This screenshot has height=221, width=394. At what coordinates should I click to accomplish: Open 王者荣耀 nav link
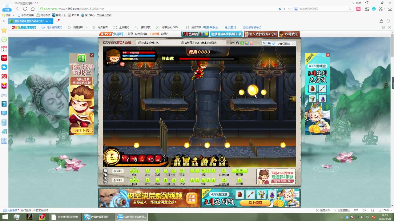coord(154,34)
